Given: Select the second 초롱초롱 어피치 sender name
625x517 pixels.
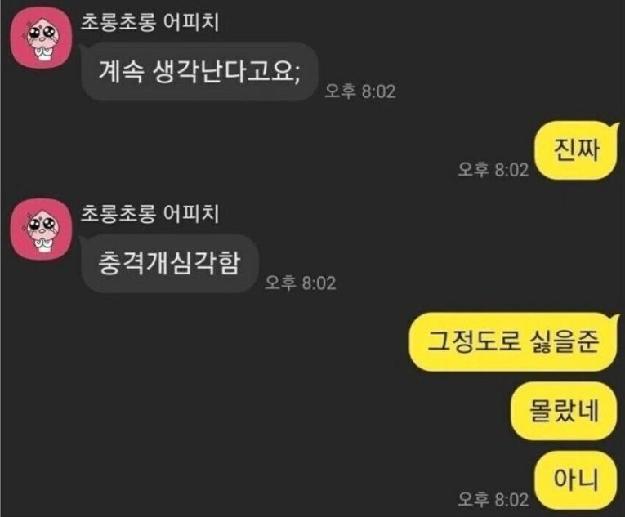Looking at the screenshot, I should 150,214.
